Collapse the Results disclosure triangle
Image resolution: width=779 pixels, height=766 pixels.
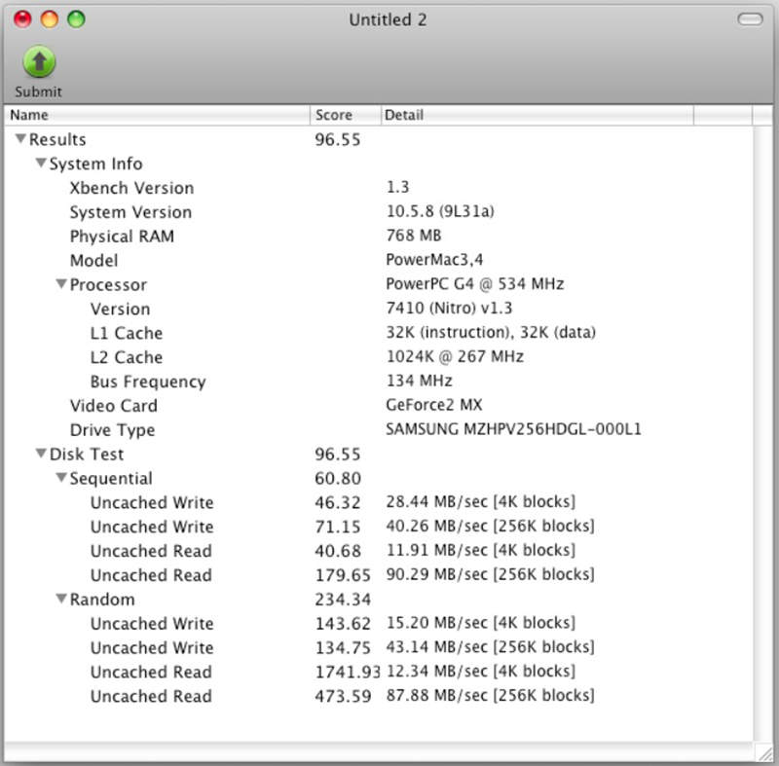coord(20,139)
